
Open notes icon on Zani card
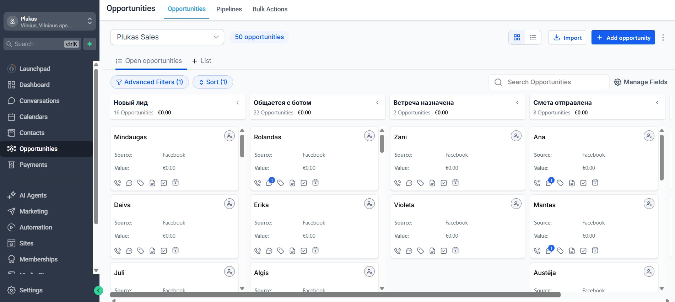(432, 183)
